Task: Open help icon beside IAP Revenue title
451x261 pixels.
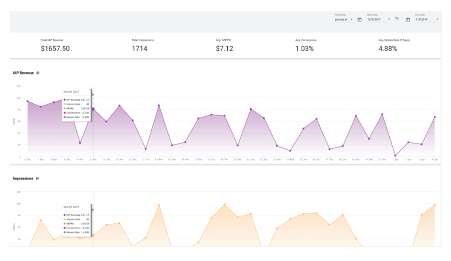Action: pos(38,73)
